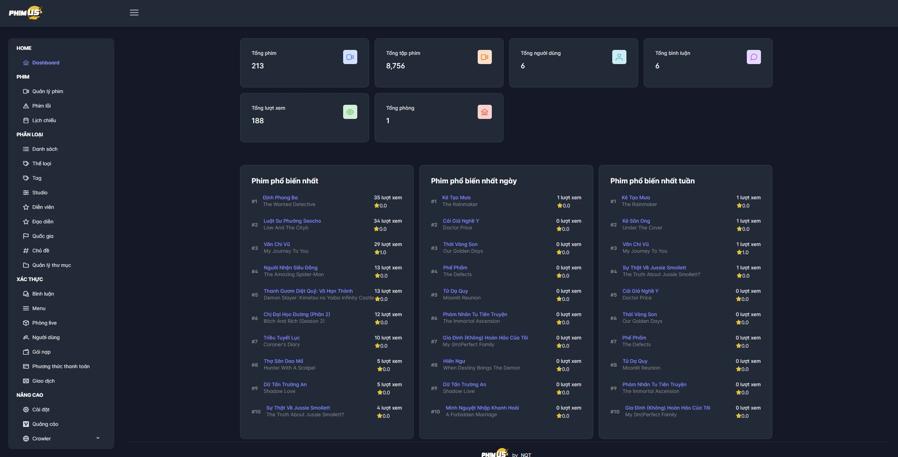
Task: Click the Kẻ Tạo Mưa movie link
Action: click(456, 198)
